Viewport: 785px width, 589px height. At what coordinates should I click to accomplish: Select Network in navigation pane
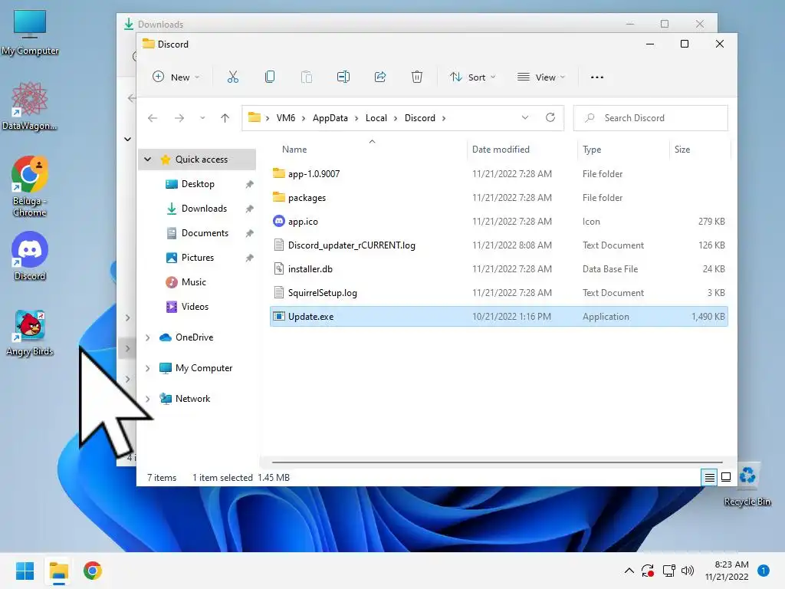pyautogui.click(x=192, y=399)
